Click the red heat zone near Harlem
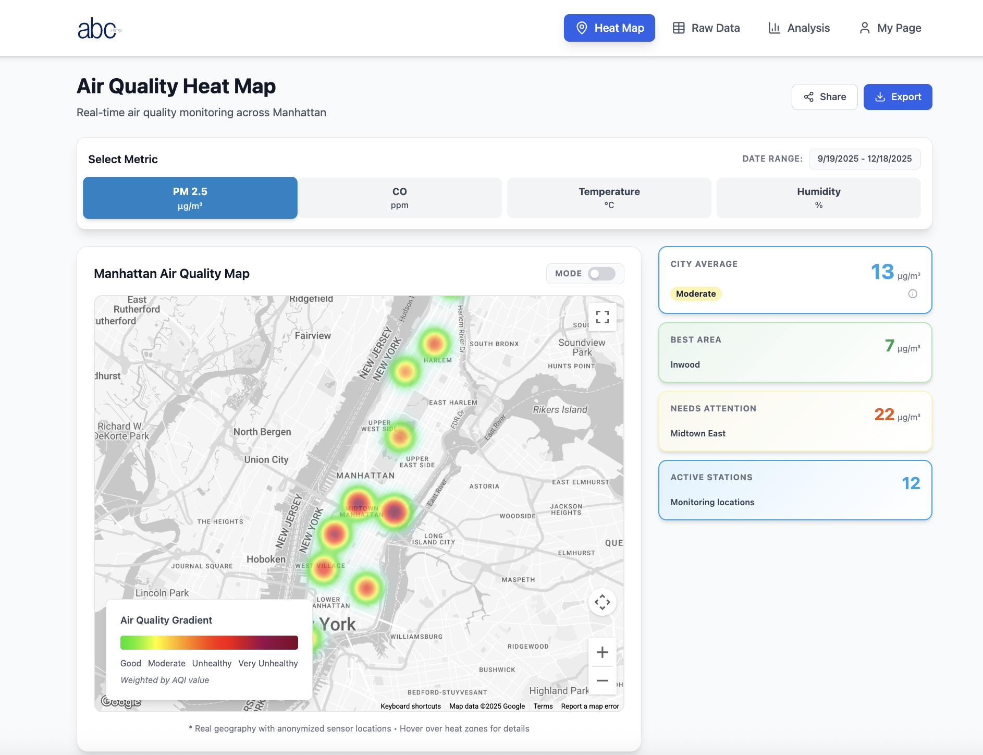Screen dimensions: 983x755 pyautogui.click(x=434, y=344)
